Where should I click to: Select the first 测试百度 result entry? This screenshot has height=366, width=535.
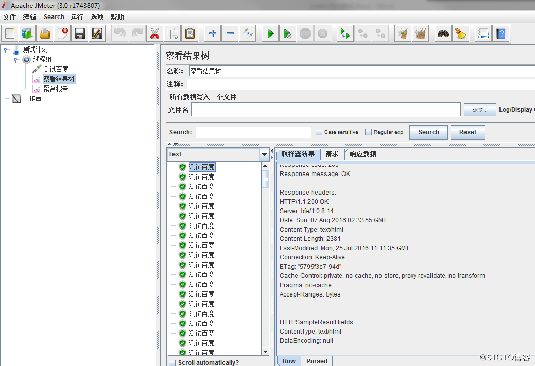click(x=202, y=167)
